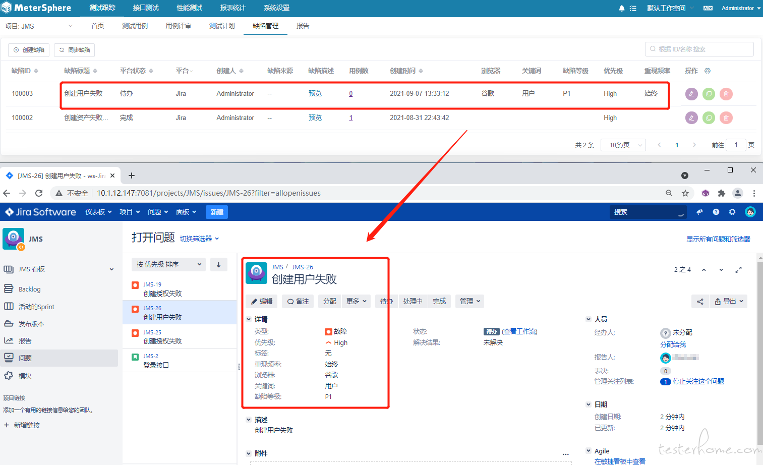Image resolution: width=763 pixels, height=465 pixels.
Task: Open browser profile avatar icon
Action: tap(738, 193)
